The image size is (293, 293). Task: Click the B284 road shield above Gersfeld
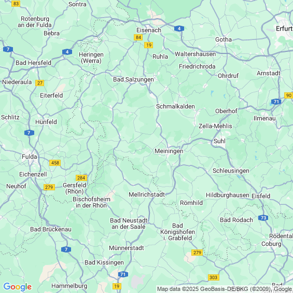(81, 178)
